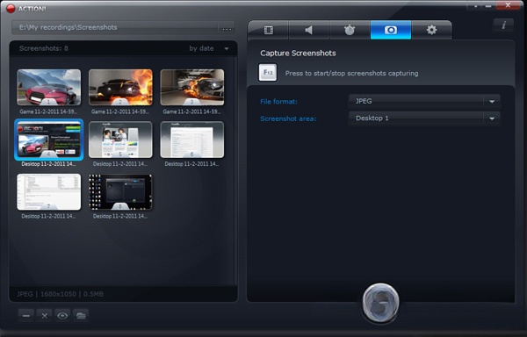Open the benchmark stopwatch tab
Image resolution: width=527 pixels, height=337 pixels.
point(350,30)
